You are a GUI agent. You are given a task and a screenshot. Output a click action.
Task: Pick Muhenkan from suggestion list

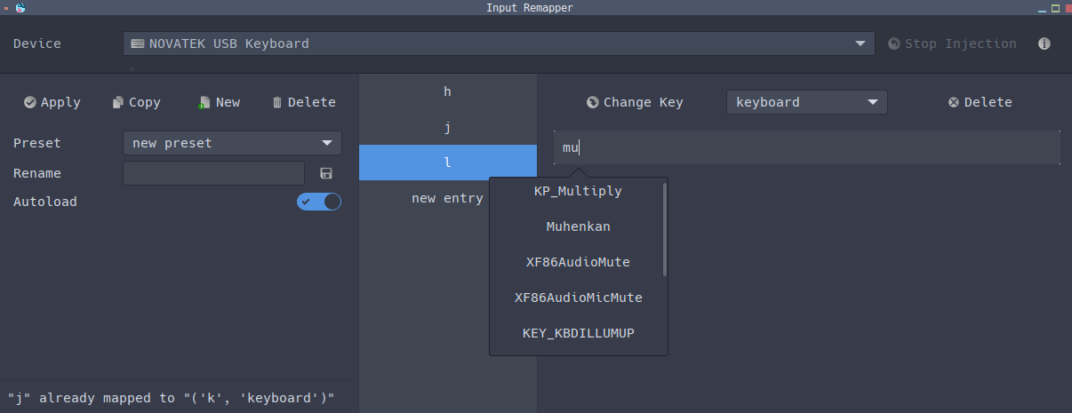click(x=578, y=226)
